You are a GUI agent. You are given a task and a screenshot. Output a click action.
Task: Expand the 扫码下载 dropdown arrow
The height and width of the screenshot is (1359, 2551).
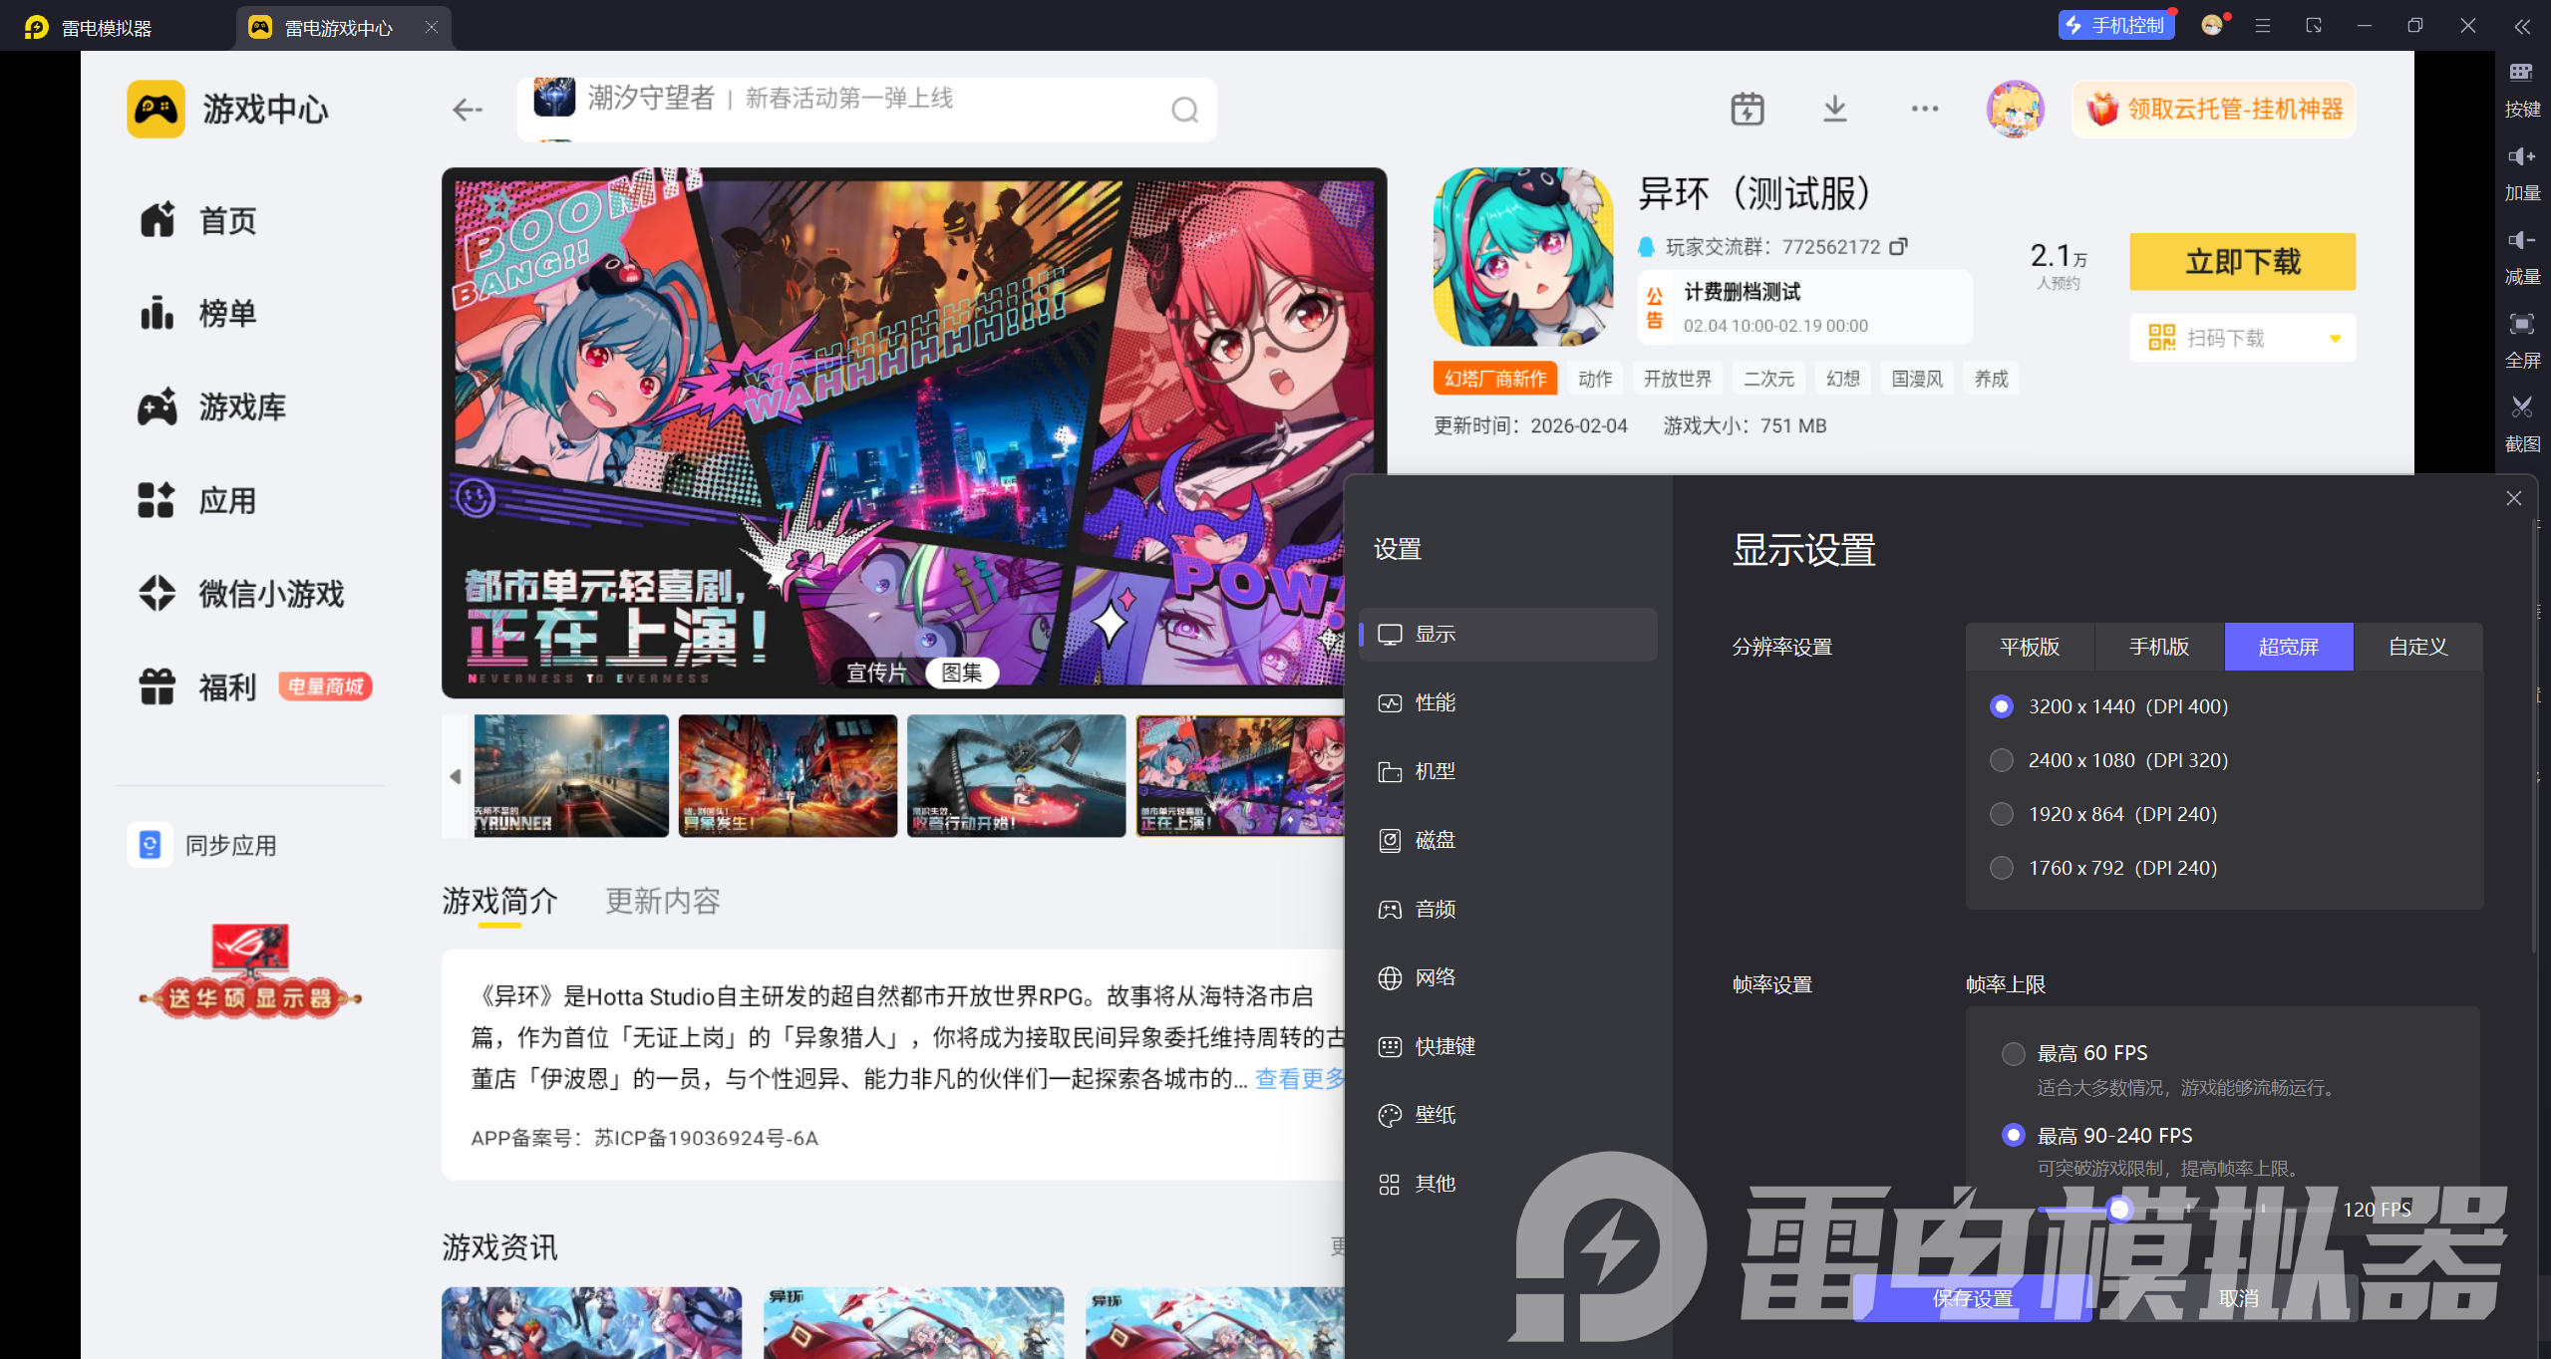[x=2335, y=339]
